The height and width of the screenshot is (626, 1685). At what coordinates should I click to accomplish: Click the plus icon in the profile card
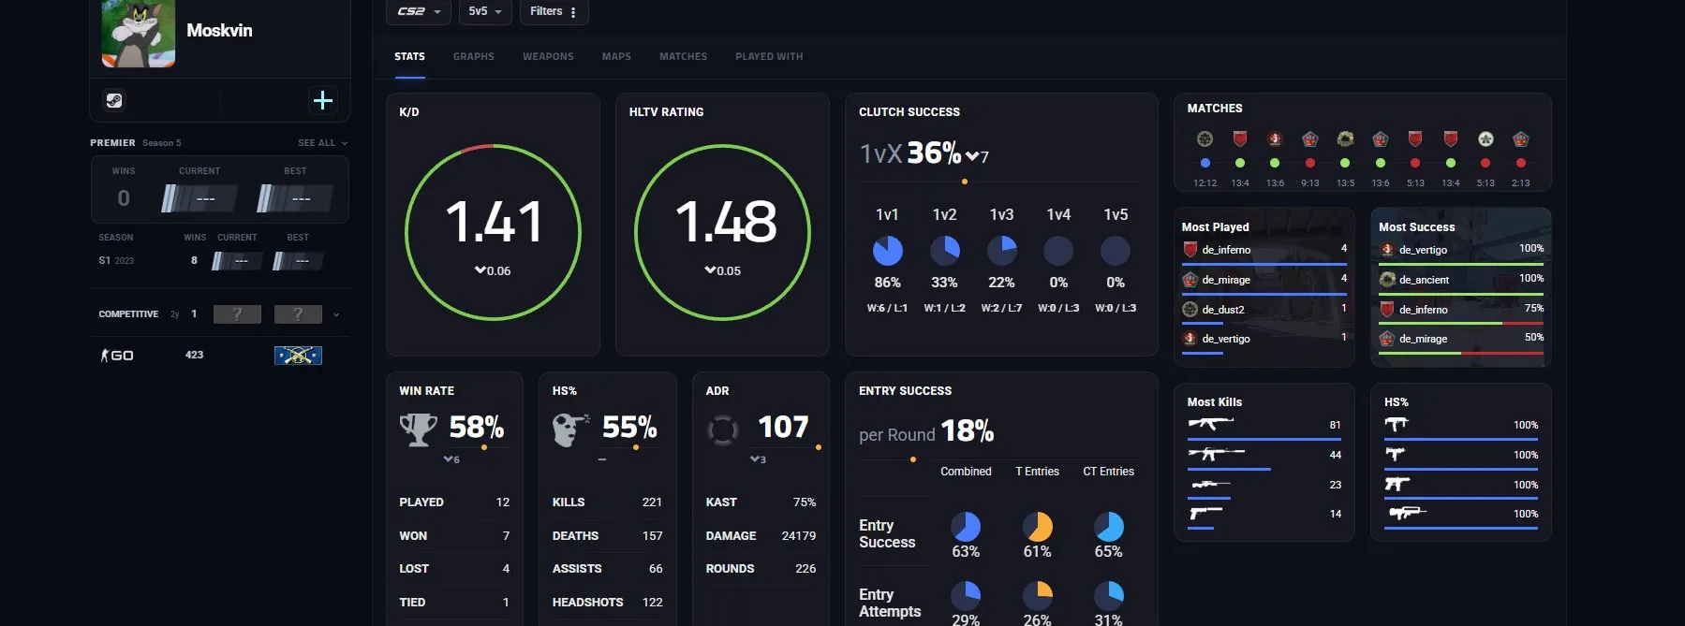(x=323, y=100)
